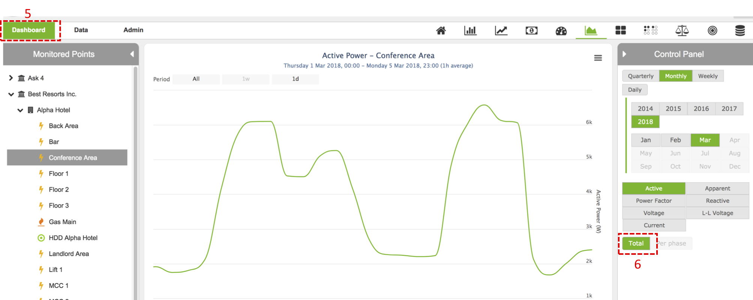Viewport: 753px width, 300px height.
Task: Choose year 2017
Action: coord(729,109)
